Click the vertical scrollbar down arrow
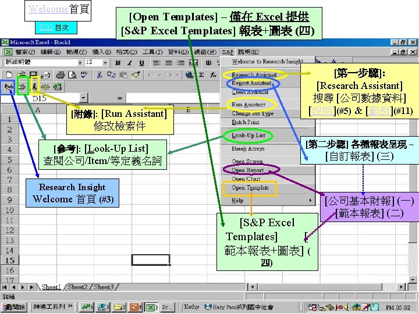 [x=413, y=279]
